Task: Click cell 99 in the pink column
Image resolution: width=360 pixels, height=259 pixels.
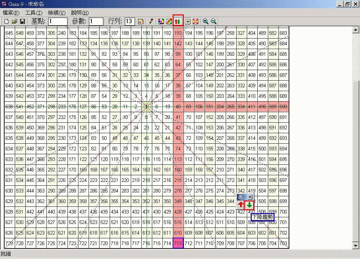Action: [x=178, y=54]
